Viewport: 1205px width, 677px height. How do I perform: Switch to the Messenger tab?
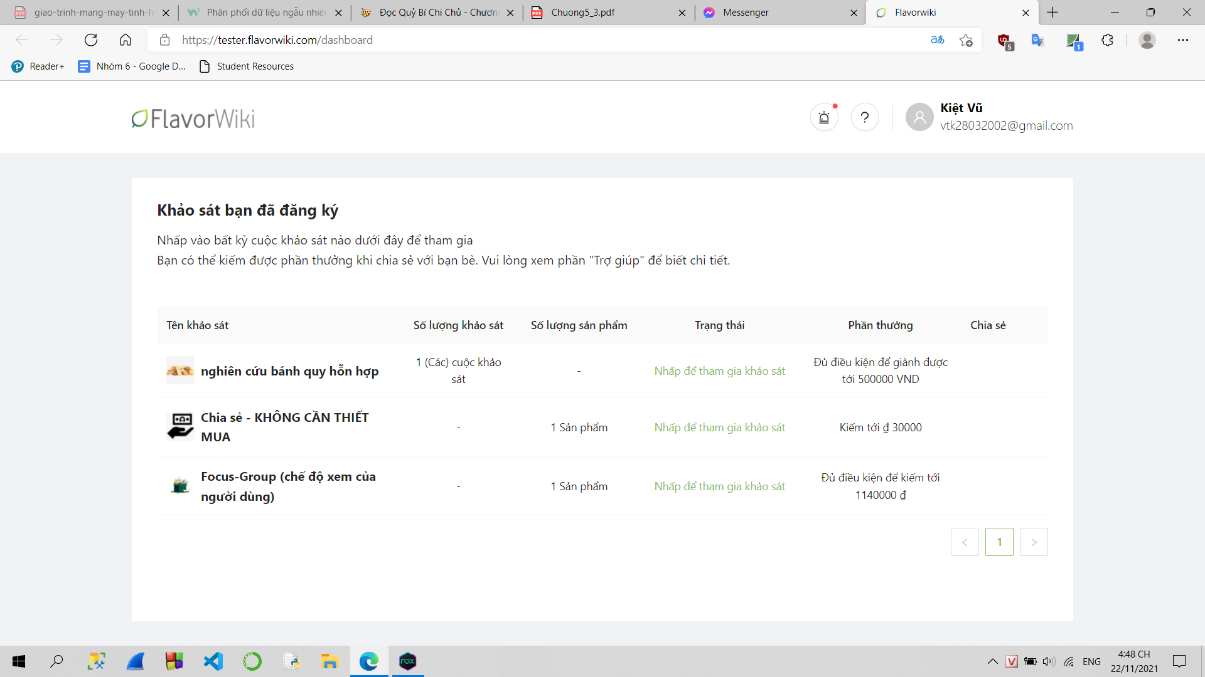746,13
